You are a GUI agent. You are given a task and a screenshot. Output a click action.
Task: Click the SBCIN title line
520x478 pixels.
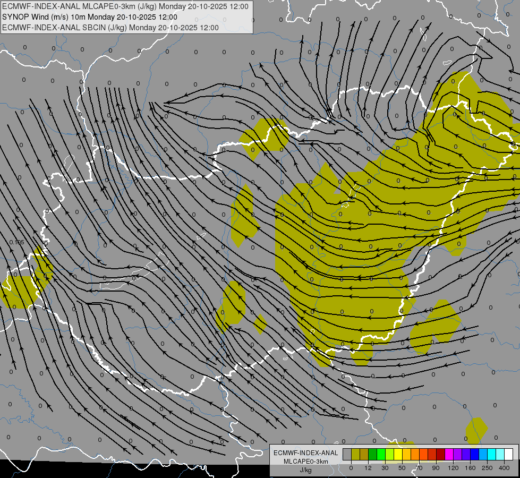tap(110, 28)
